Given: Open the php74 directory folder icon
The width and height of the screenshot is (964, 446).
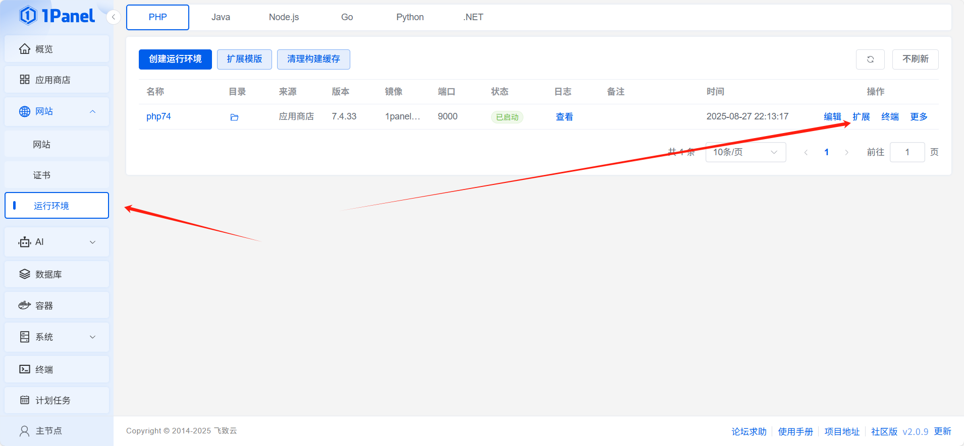Looking at the screenshot, I should tap(234, 117).
